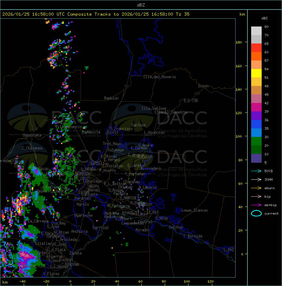
Task: Select the yellow eburn arrow in legend
Action: coord(256,188)
